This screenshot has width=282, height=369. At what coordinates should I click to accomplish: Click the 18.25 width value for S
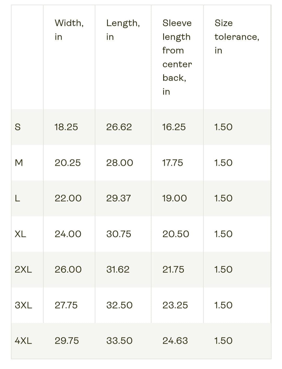pos(66,127)
